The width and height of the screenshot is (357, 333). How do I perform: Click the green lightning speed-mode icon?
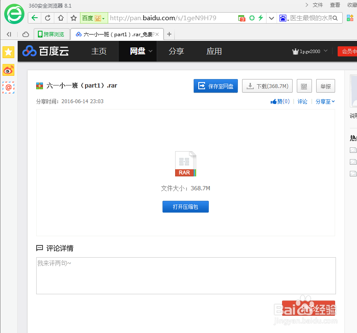261,18
